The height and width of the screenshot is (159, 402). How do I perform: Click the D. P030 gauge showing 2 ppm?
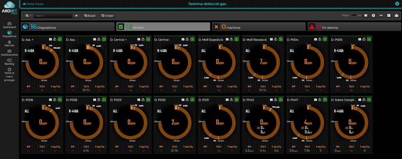175,122
